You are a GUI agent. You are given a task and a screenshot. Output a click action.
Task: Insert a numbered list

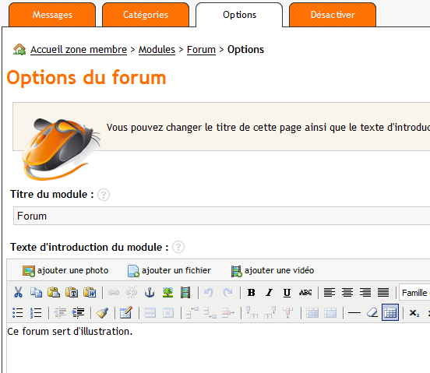click(36, 313)
